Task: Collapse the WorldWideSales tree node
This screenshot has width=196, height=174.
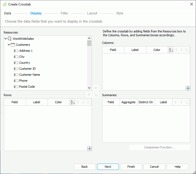Action: 6,39
